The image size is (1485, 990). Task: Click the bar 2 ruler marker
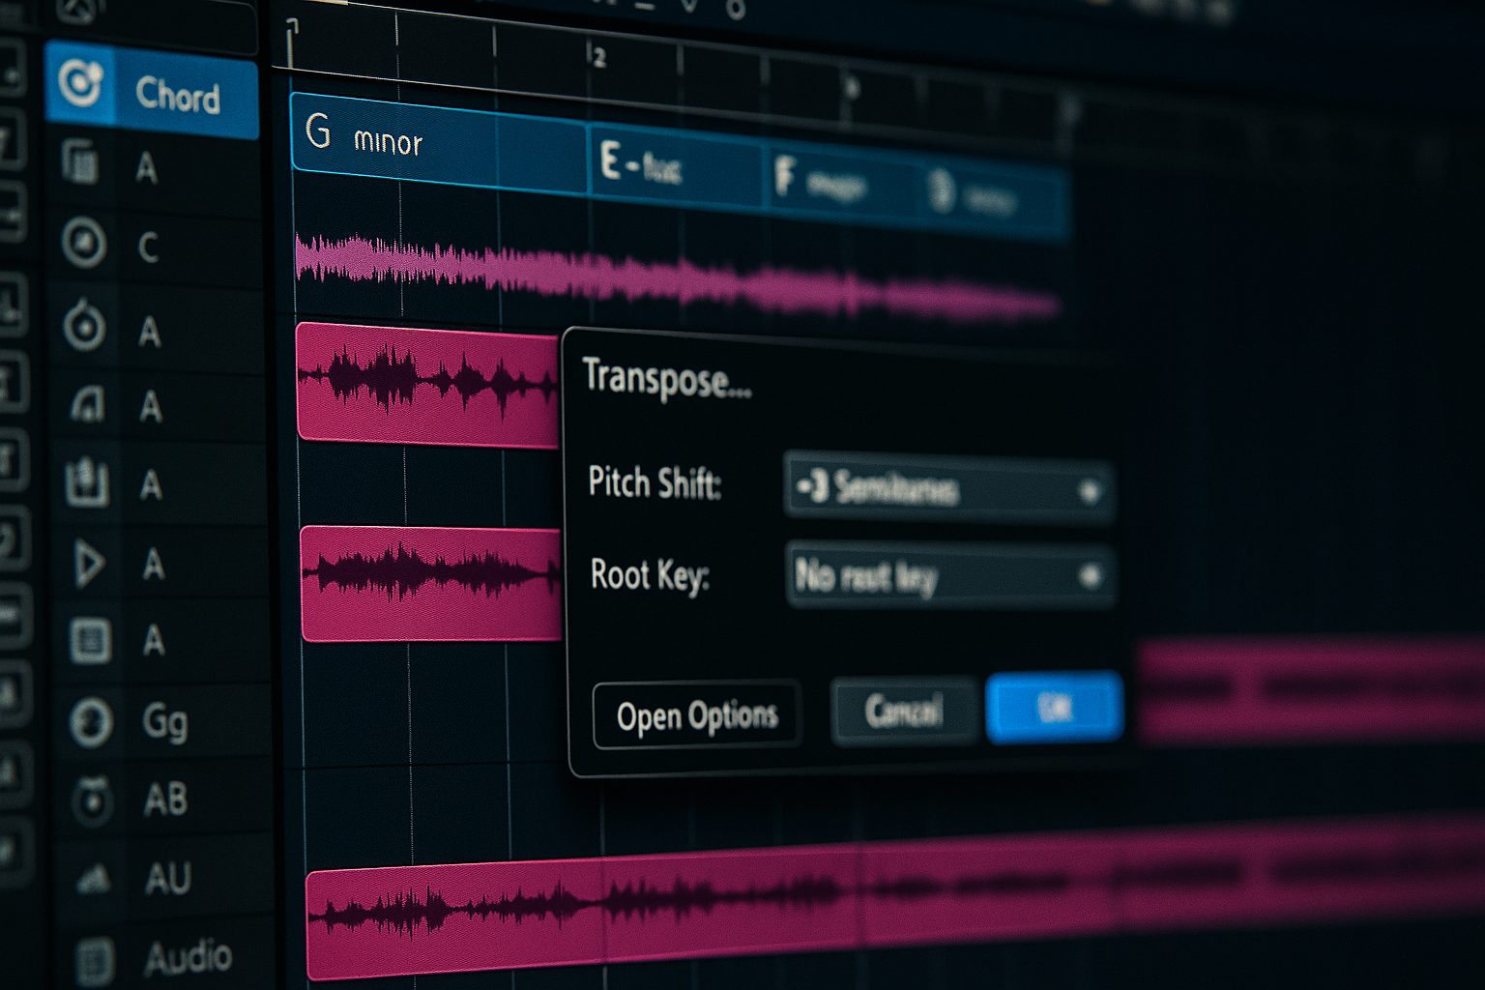pos(598,57)
